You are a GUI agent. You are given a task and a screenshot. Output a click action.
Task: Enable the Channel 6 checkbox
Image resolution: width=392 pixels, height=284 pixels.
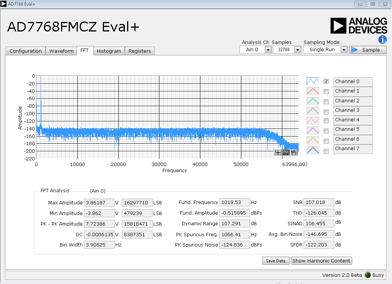tap(326, 141)
